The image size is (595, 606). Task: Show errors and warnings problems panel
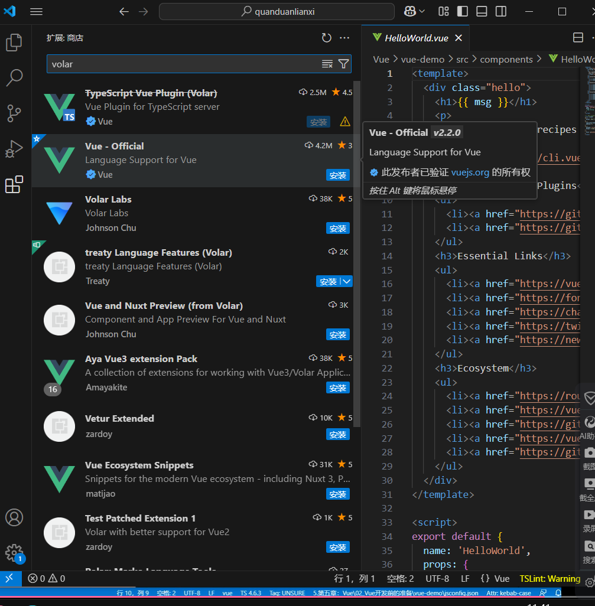pos(47,579)
